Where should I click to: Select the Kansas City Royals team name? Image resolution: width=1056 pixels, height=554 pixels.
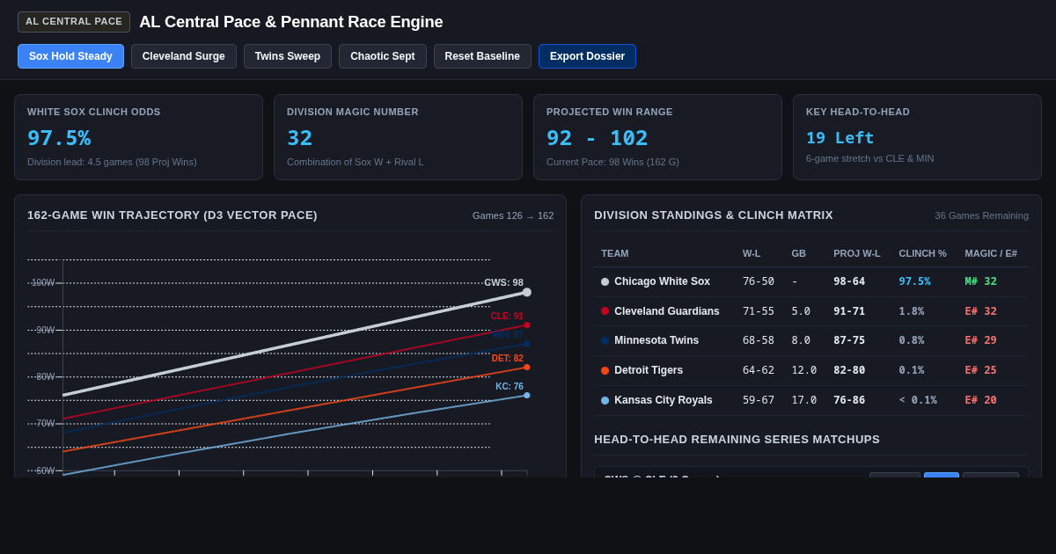point(664,401)
